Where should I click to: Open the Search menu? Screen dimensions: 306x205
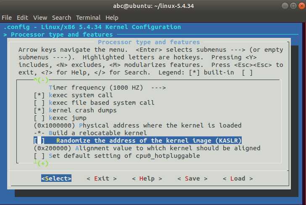tap(61, 18)
